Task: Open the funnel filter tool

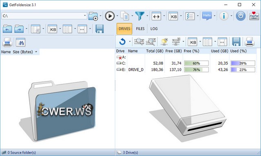Action: tap(139, 16)
